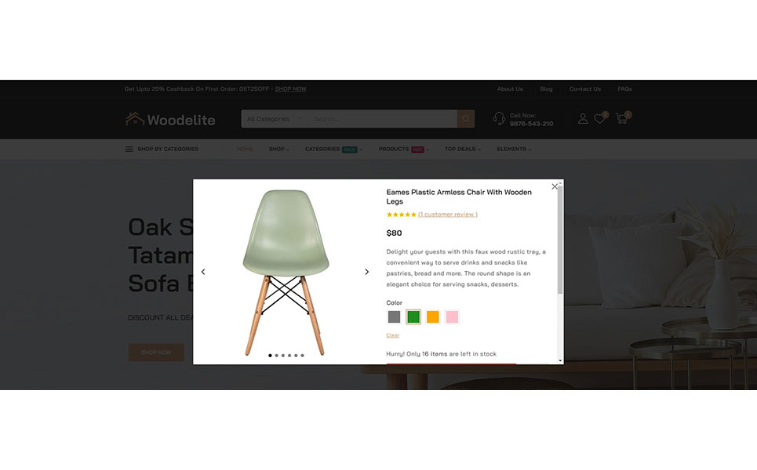
Task: Open the user account icon
Action: click(583, 118)
